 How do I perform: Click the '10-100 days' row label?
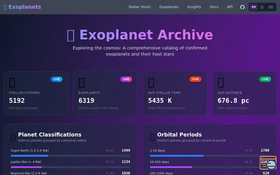click(x=159, y=162)
